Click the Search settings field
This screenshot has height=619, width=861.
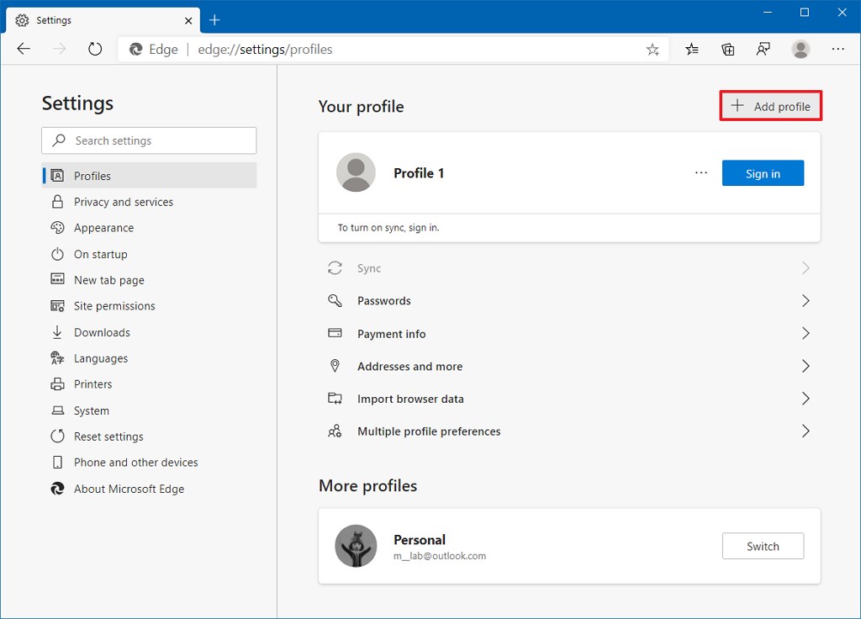(x=149, y=140)
